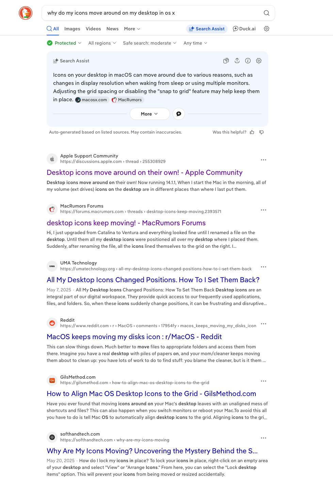333x485 pixels.
Task: Expand the Protected dropdown
Action: 64,43
